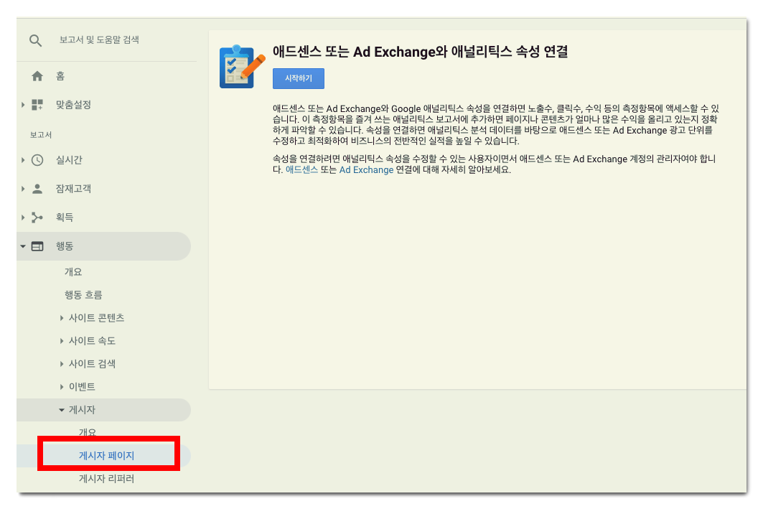Viewport: 763px width, 509px height.
Task: Click the 행동 layout icon
Action: point(37,246)
